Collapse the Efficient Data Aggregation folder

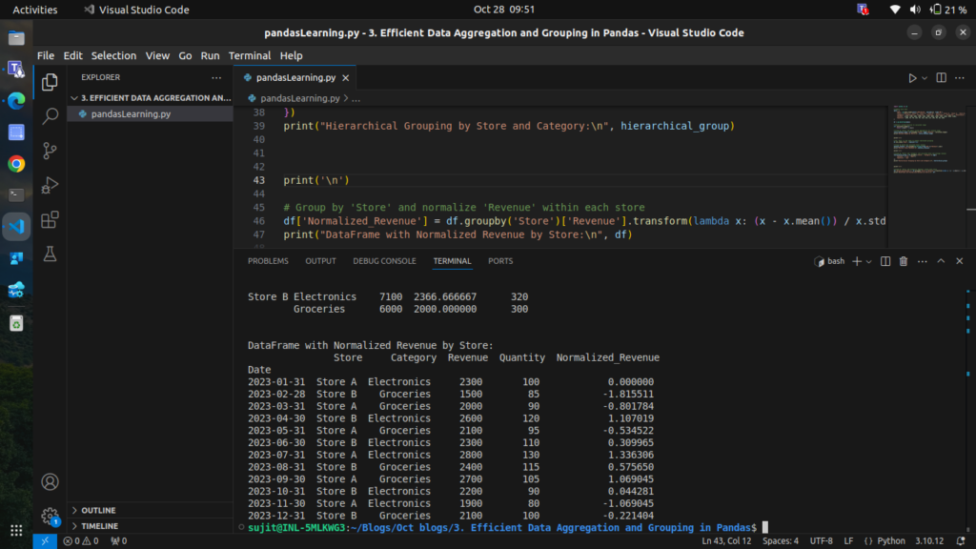pos(74,97)
